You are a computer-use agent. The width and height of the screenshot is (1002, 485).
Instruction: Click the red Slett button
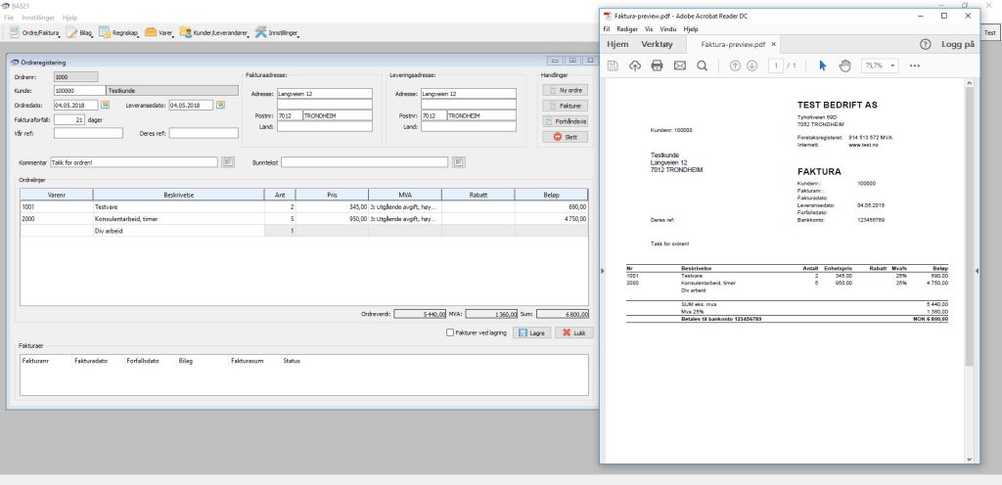coord(565,137)
